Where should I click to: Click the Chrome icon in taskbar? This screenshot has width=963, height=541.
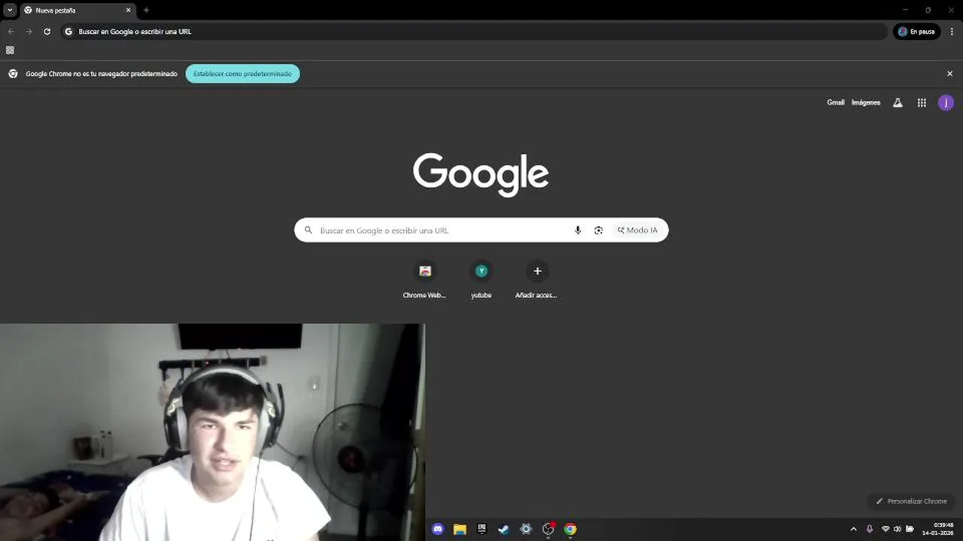[x=570, y=529]
